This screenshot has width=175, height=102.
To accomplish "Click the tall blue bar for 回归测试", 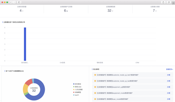I will [x=25, y=44].
